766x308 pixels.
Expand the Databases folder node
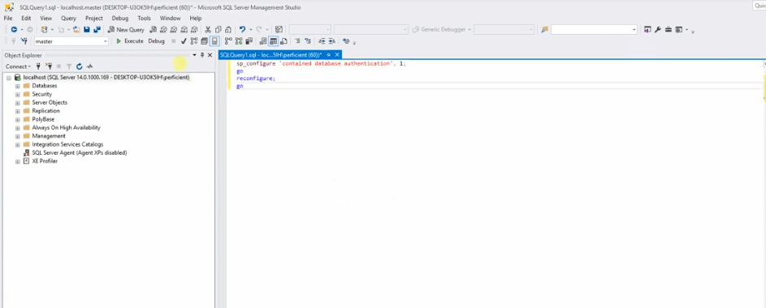click(x=18, y=86)
